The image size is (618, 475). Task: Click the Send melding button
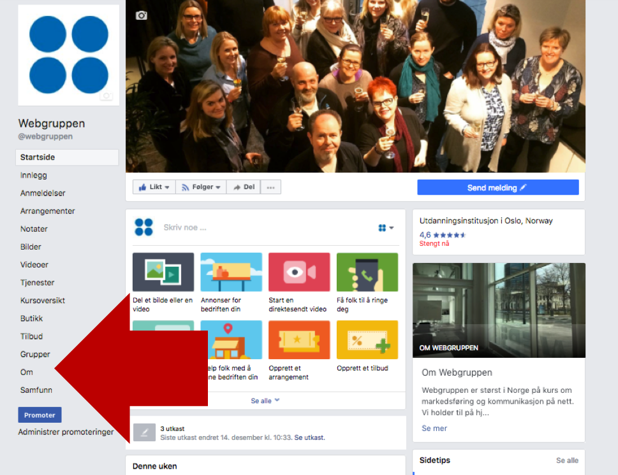498,187
